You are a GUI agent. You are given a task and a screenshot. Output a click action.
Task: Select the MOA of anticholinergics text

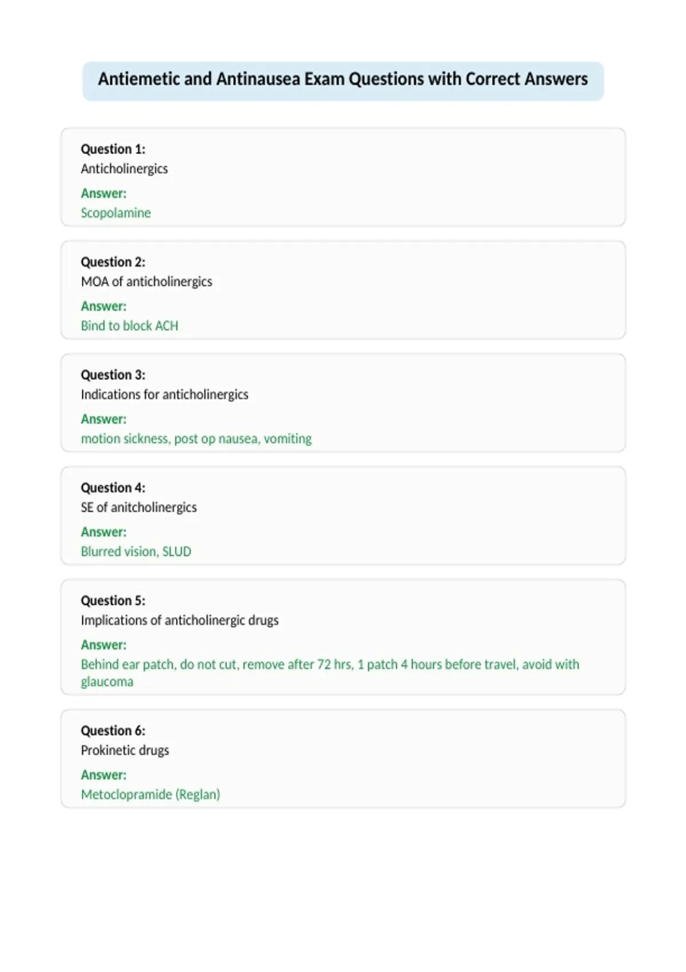pos(146,281)
